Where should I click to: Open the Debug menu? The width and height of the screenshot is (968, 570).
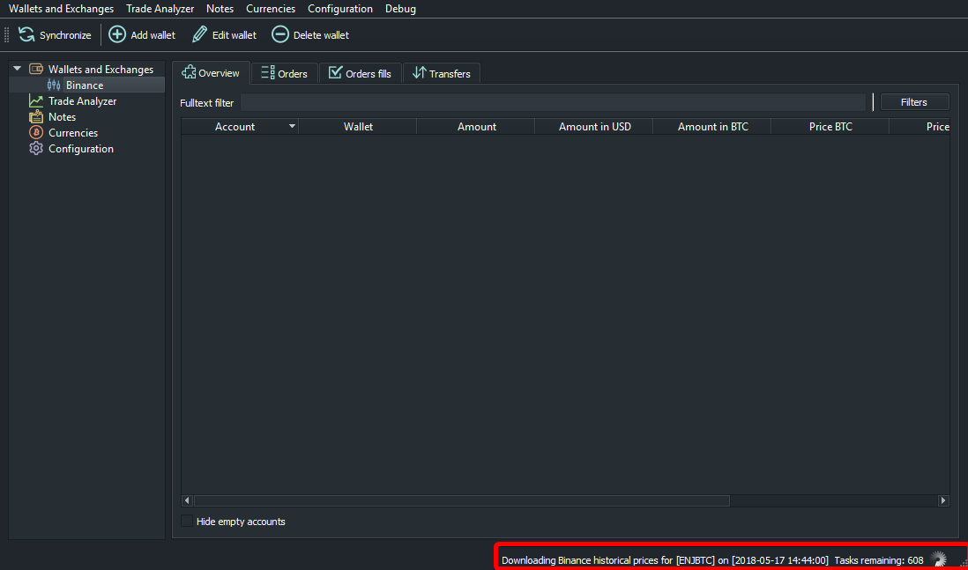pos(400,9)
